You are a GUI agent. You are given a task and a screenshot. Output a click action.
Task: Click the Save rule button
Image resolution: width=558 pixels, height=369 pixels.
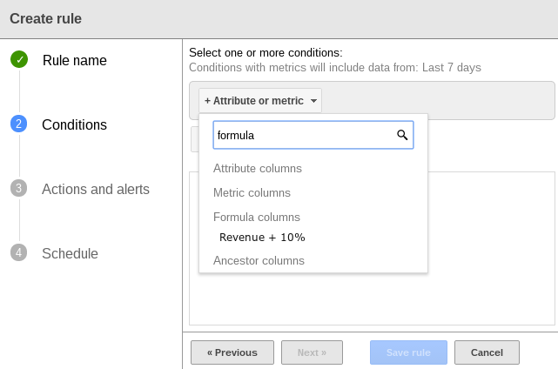(408, 352)
